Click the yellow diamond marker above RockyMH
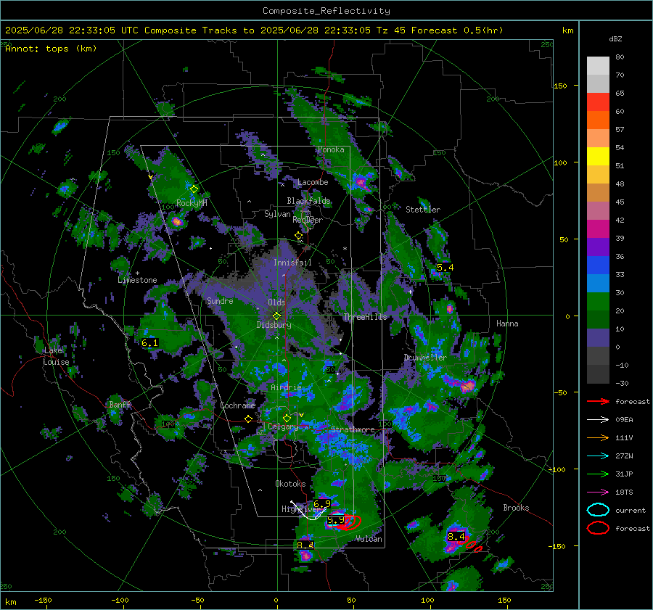Screen dimensions: 653x610 click(194, 189)
